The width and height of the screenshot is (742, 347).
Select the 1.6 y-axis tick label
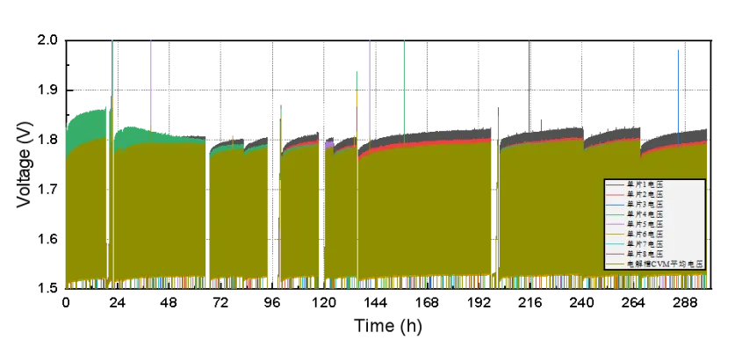point(48,239)
